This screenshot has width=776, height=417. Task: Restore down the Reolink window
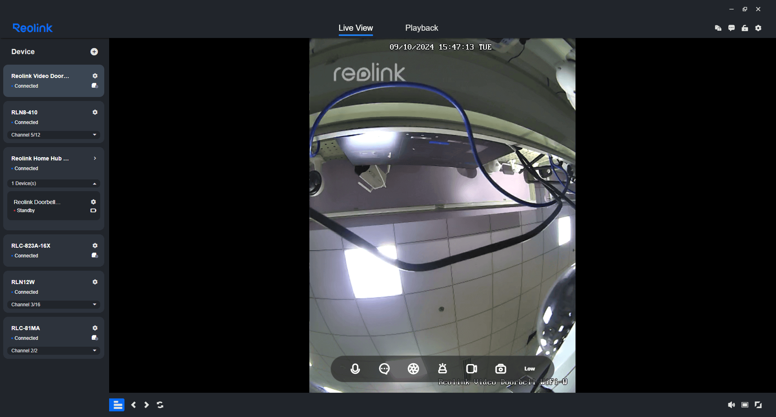click(x=745, y=9)
